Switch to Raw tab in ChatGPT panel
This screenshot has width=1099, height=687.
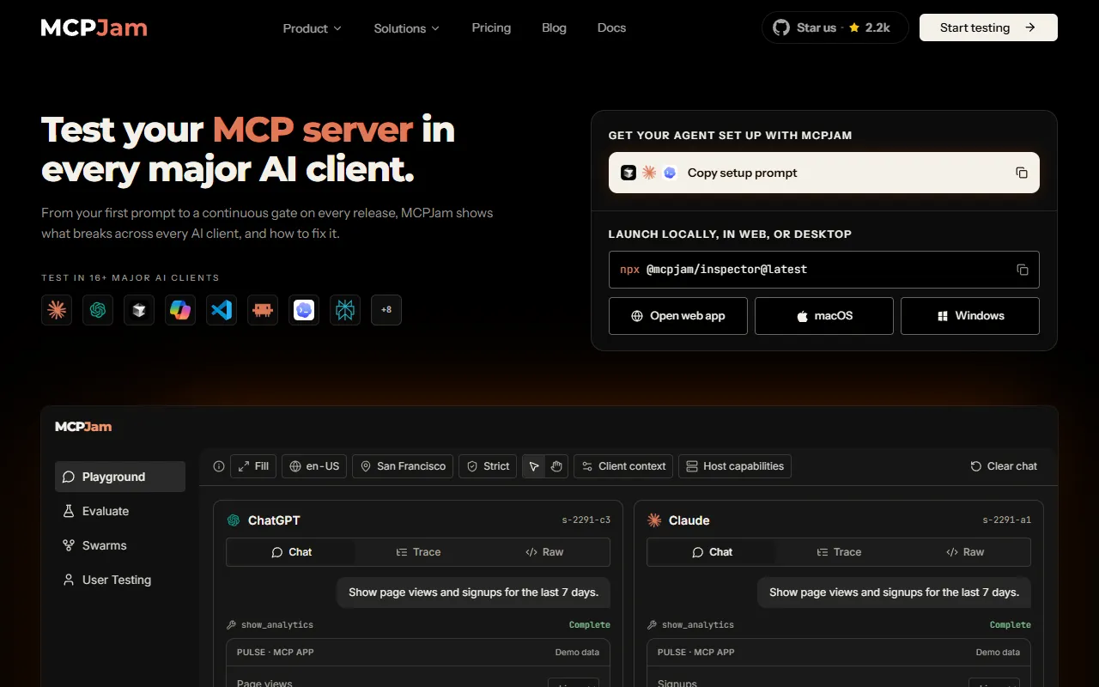[544, 552]
